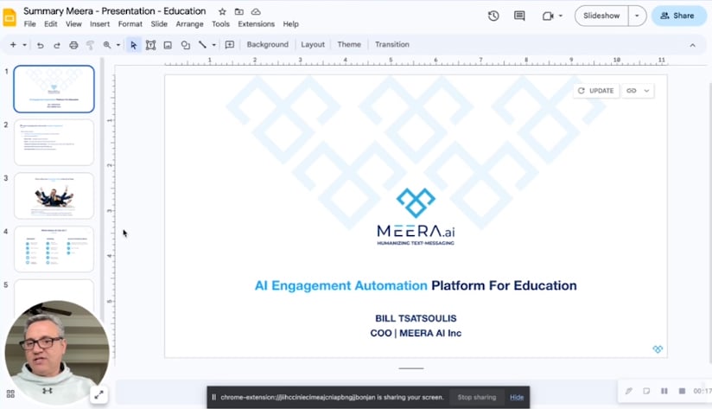Select the Text box tool
The width and height of the screenshot is (712, 409).
click(x=150, y=45)
